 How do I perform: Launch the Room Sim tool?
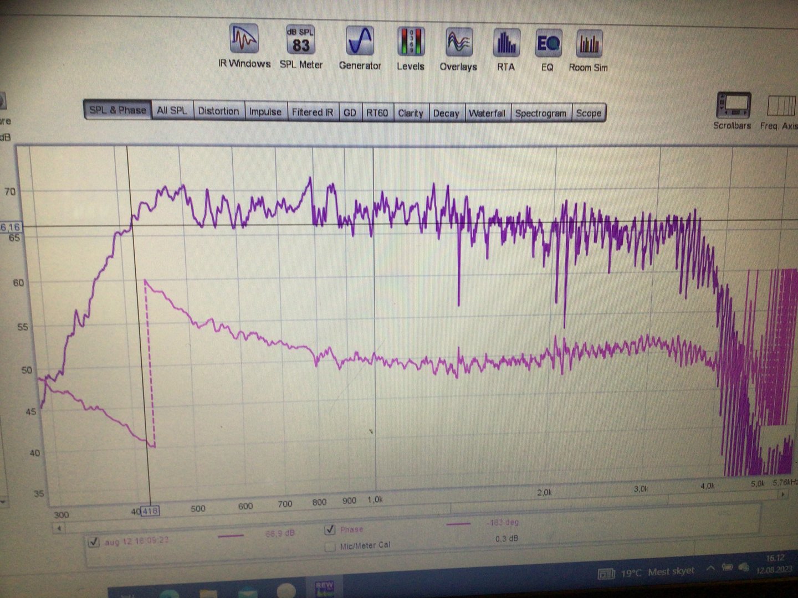589,51
